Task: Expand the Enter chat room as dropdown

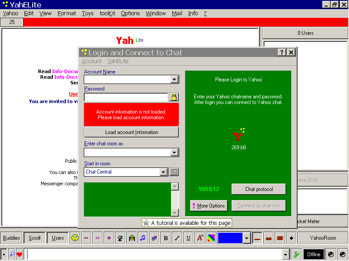Action: [174, 153]
